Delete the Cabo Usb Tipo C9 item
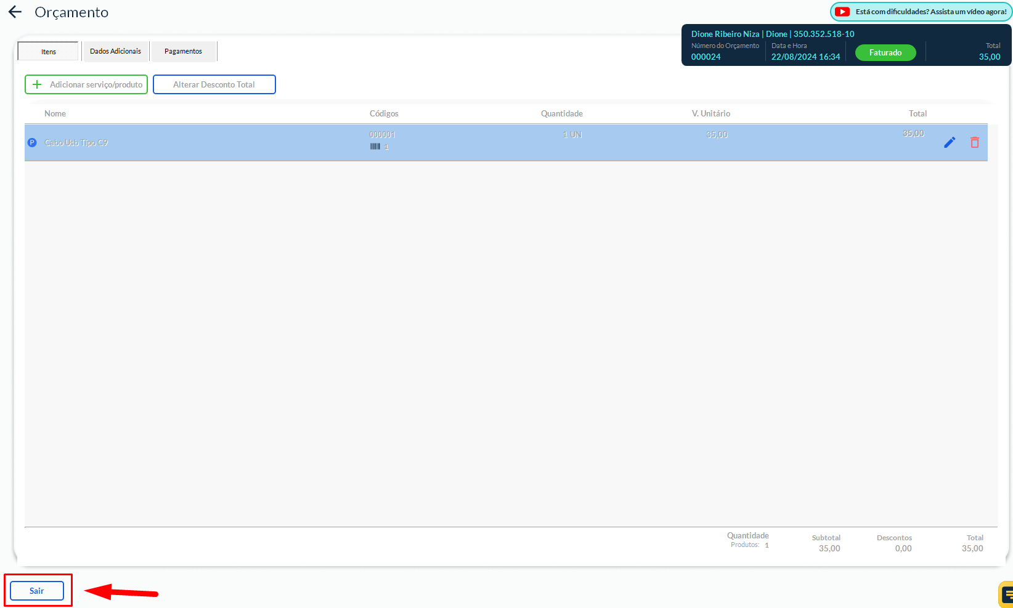1013x608 pixels. [x=975, y=142]
